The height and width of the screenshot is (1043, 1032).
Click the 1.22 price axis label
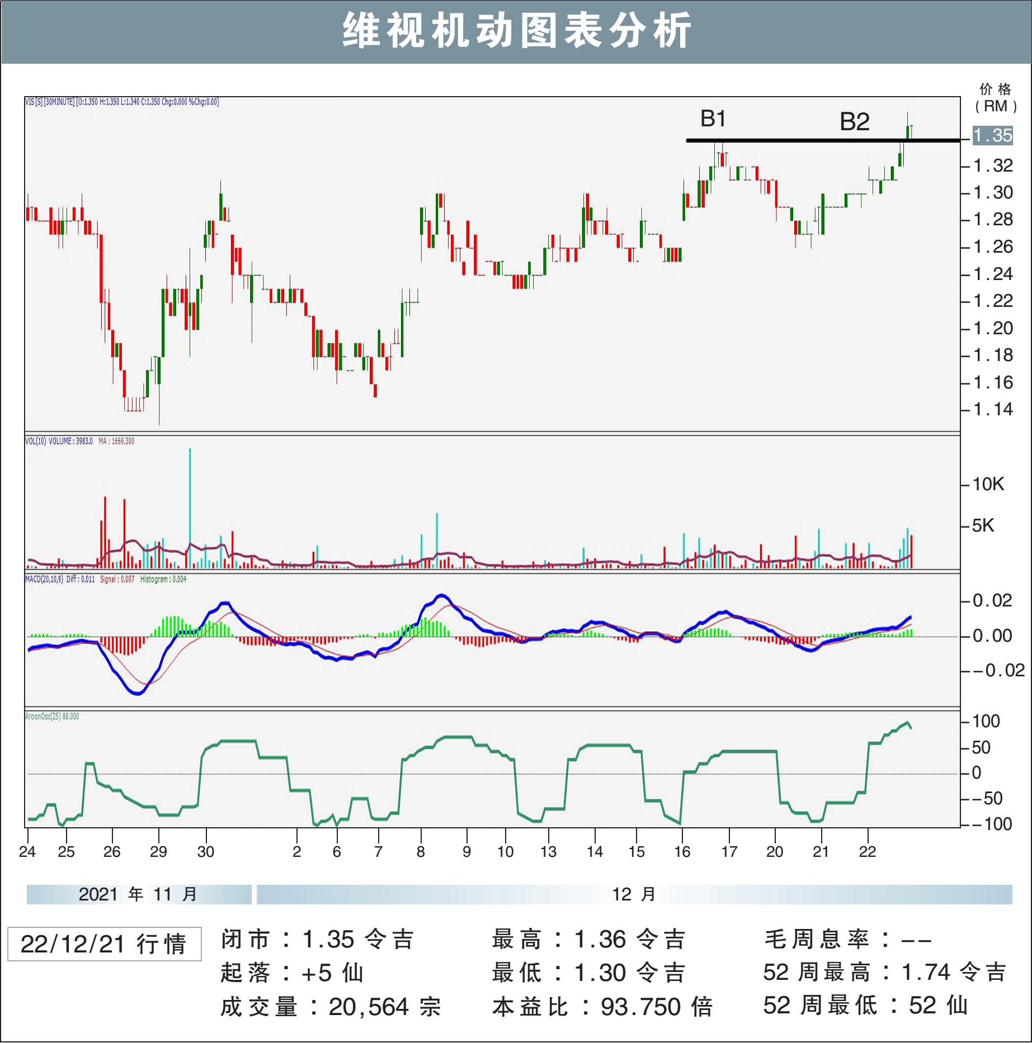click(993, 301)
